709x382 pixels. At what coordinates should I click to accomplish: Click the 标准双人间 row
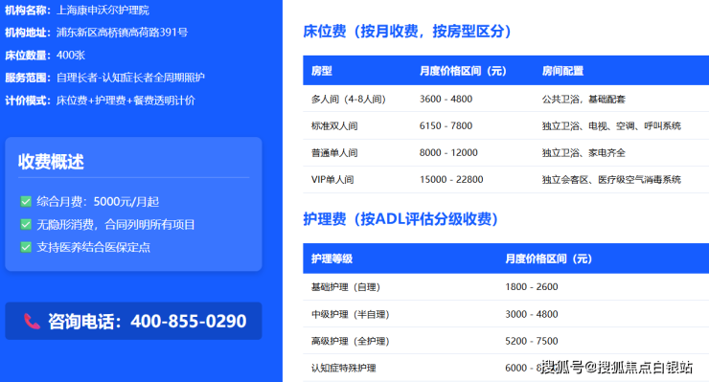pos(506,125)
